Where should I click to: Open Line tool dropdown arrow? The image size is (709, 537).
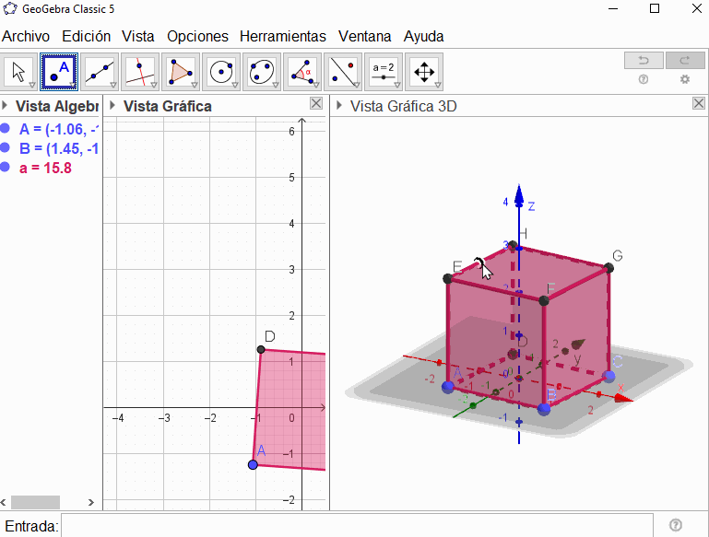pyautogui.click(x=113, y=85)
